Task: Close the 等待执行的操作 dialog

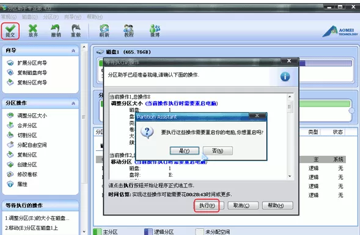Action: (x=289, y=61)
